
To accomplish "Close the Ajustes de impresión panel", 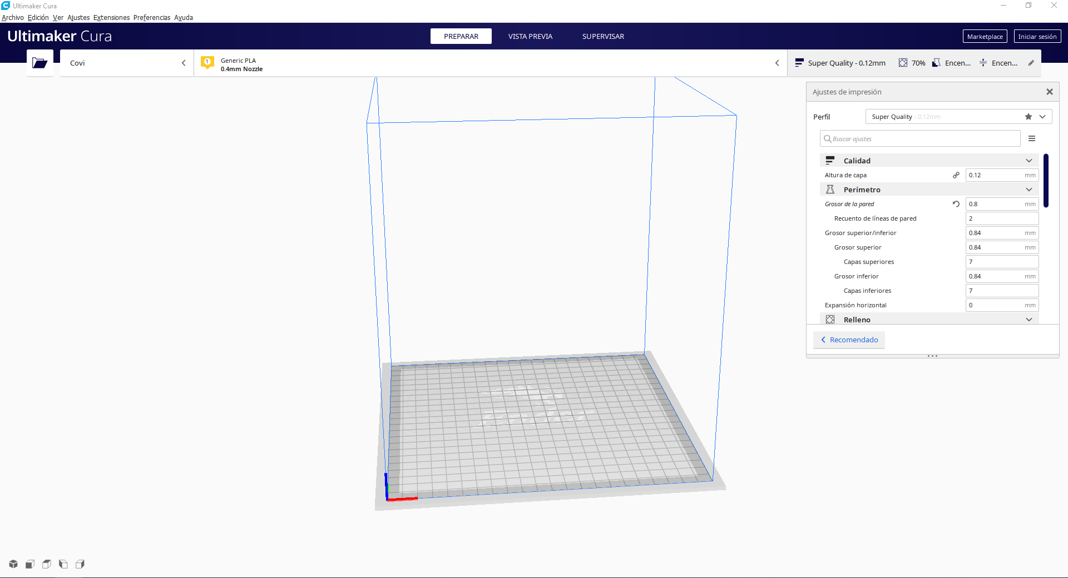I will 1050,92.
